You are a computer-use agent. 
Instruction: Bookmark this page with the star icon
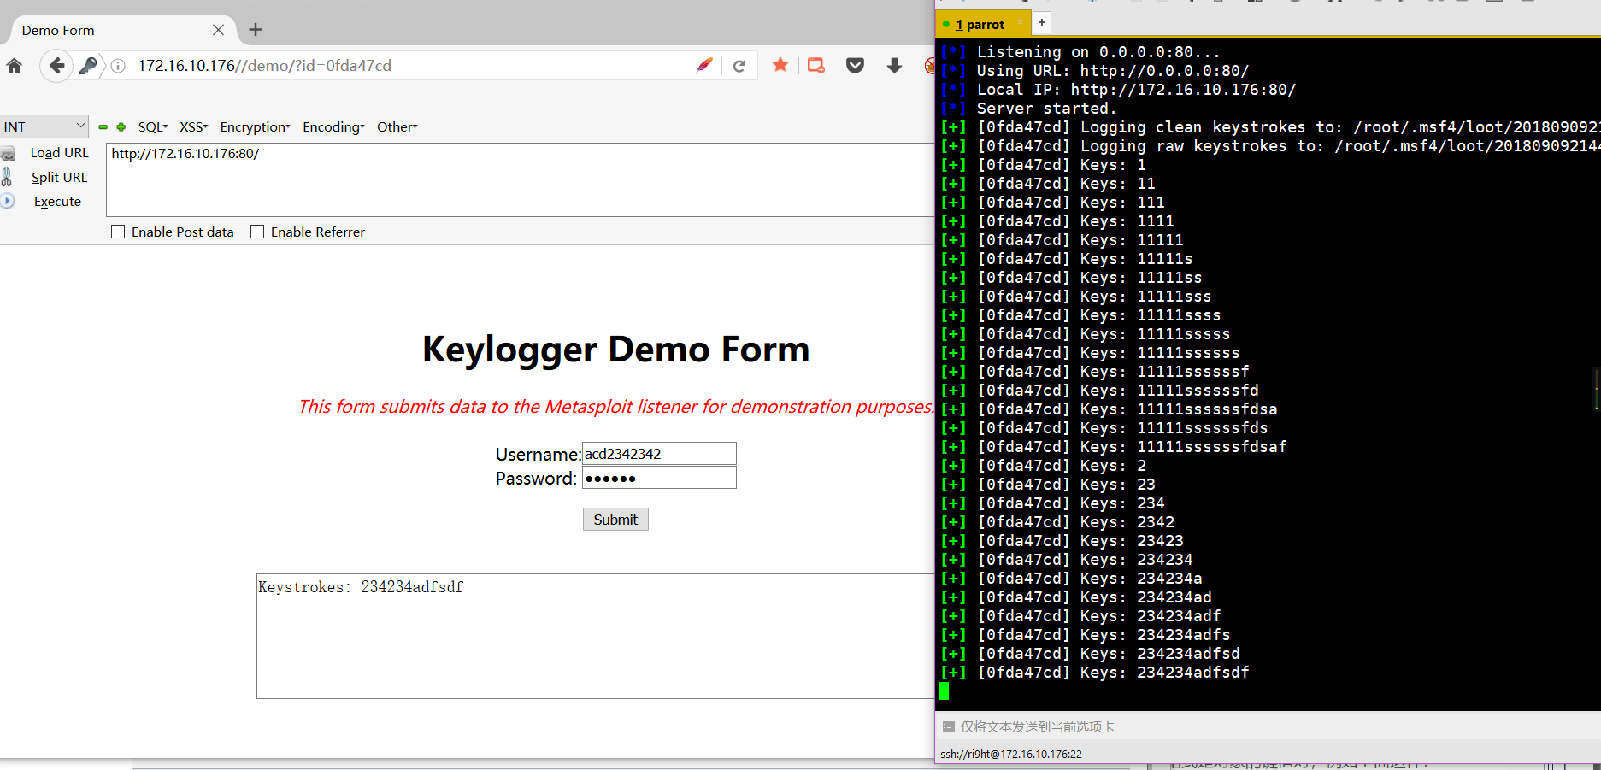pyautogui.click(x=780, y=65)
